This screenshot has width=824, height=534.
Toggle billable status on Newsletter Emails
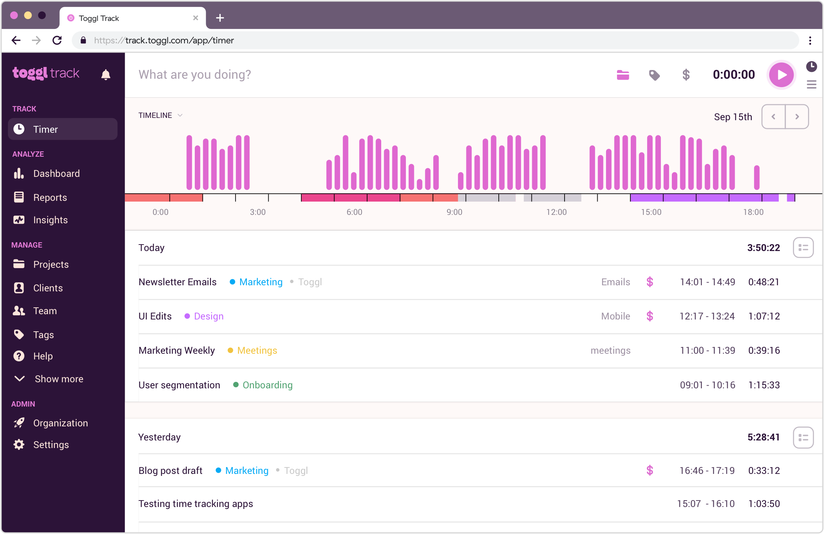(651, 281)
